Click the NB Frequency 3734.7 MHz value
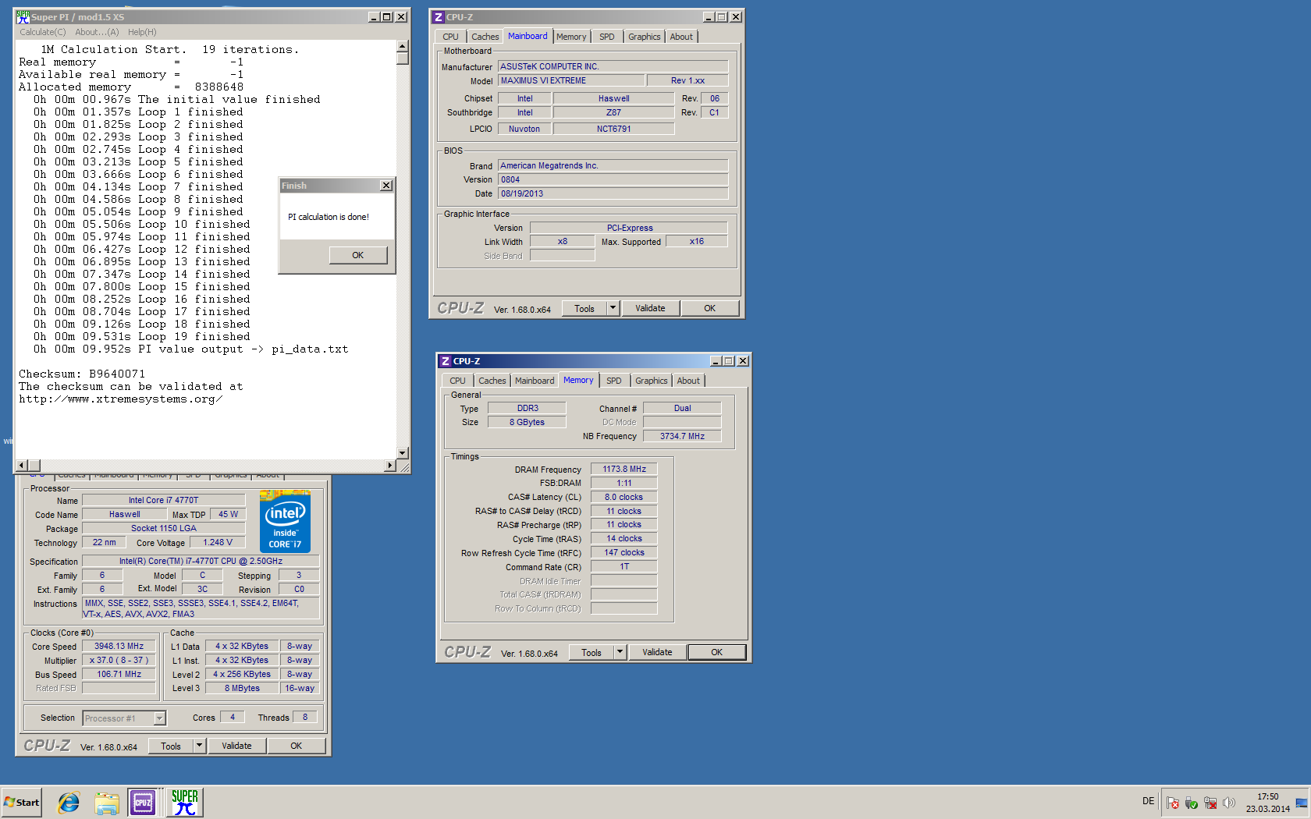The image size is (1311, 819). tap(682, 436)
